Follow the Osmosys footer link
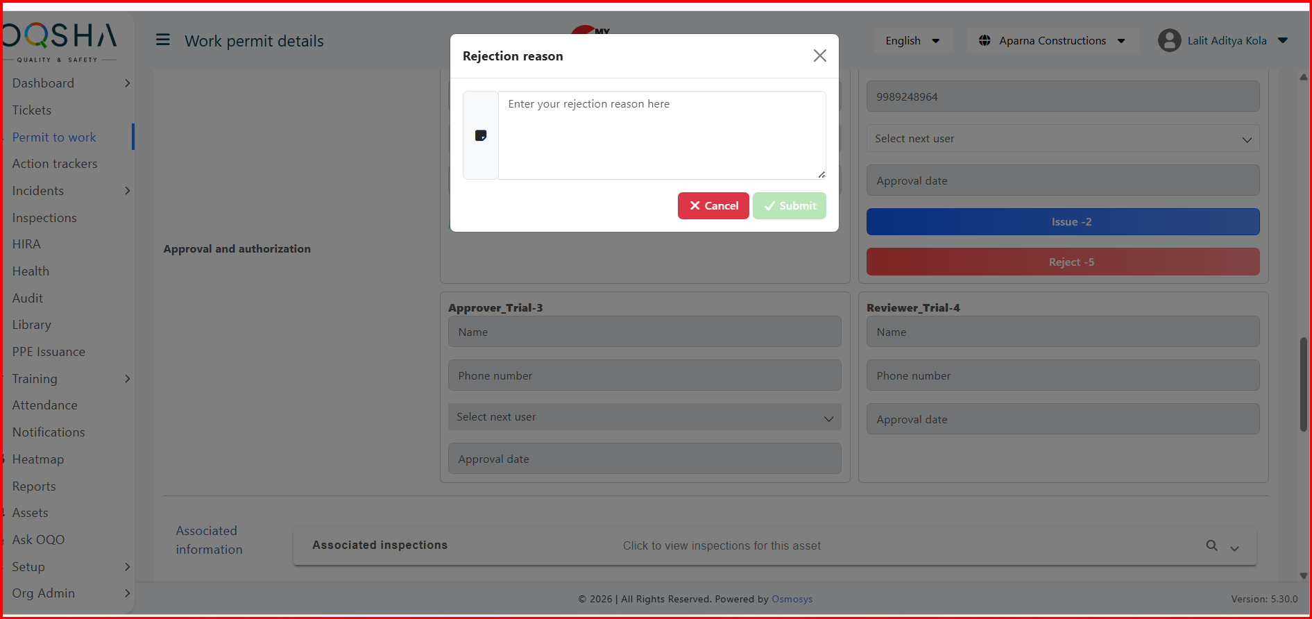Viewport: 1312px width, 619px height. 792,599
